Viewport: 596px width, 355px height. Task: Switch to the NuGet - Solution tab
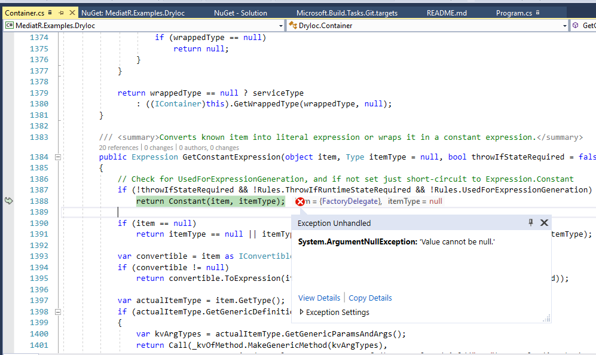[240, 12]
